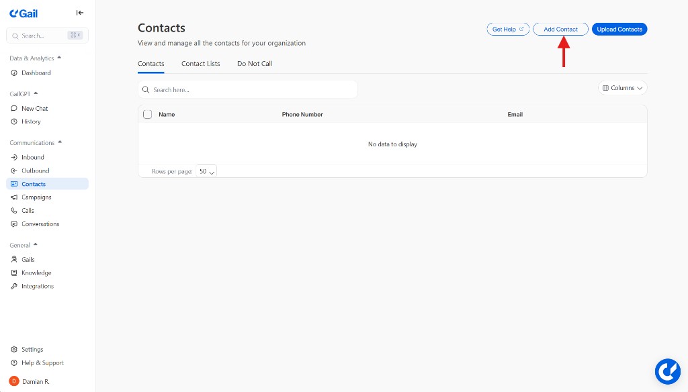View the Calls section

coord(28,210)
